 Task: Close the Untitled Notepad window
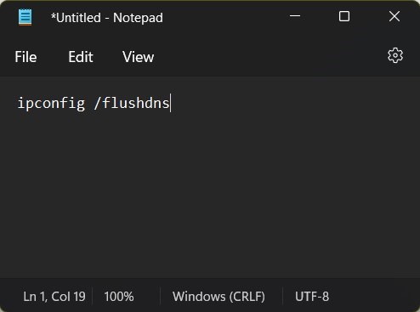(394, 16)
